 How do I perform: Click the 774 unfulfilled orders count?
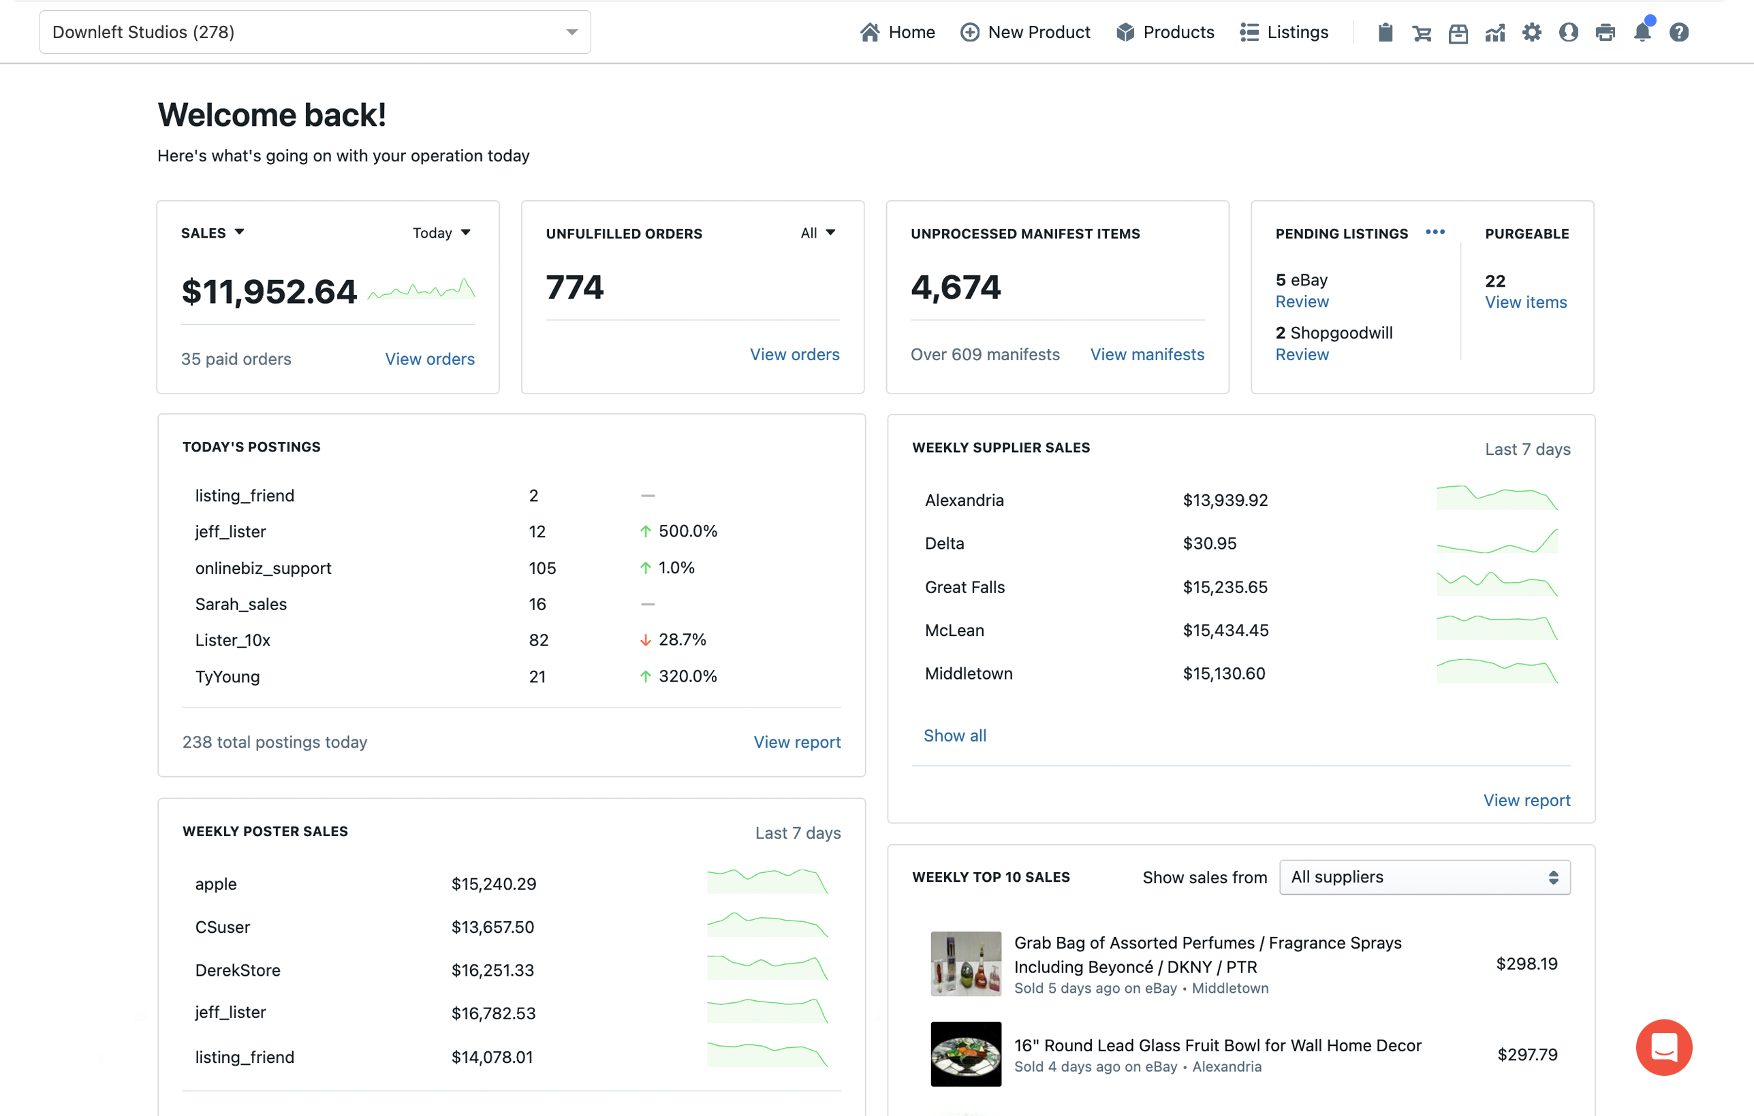point(575,287)
